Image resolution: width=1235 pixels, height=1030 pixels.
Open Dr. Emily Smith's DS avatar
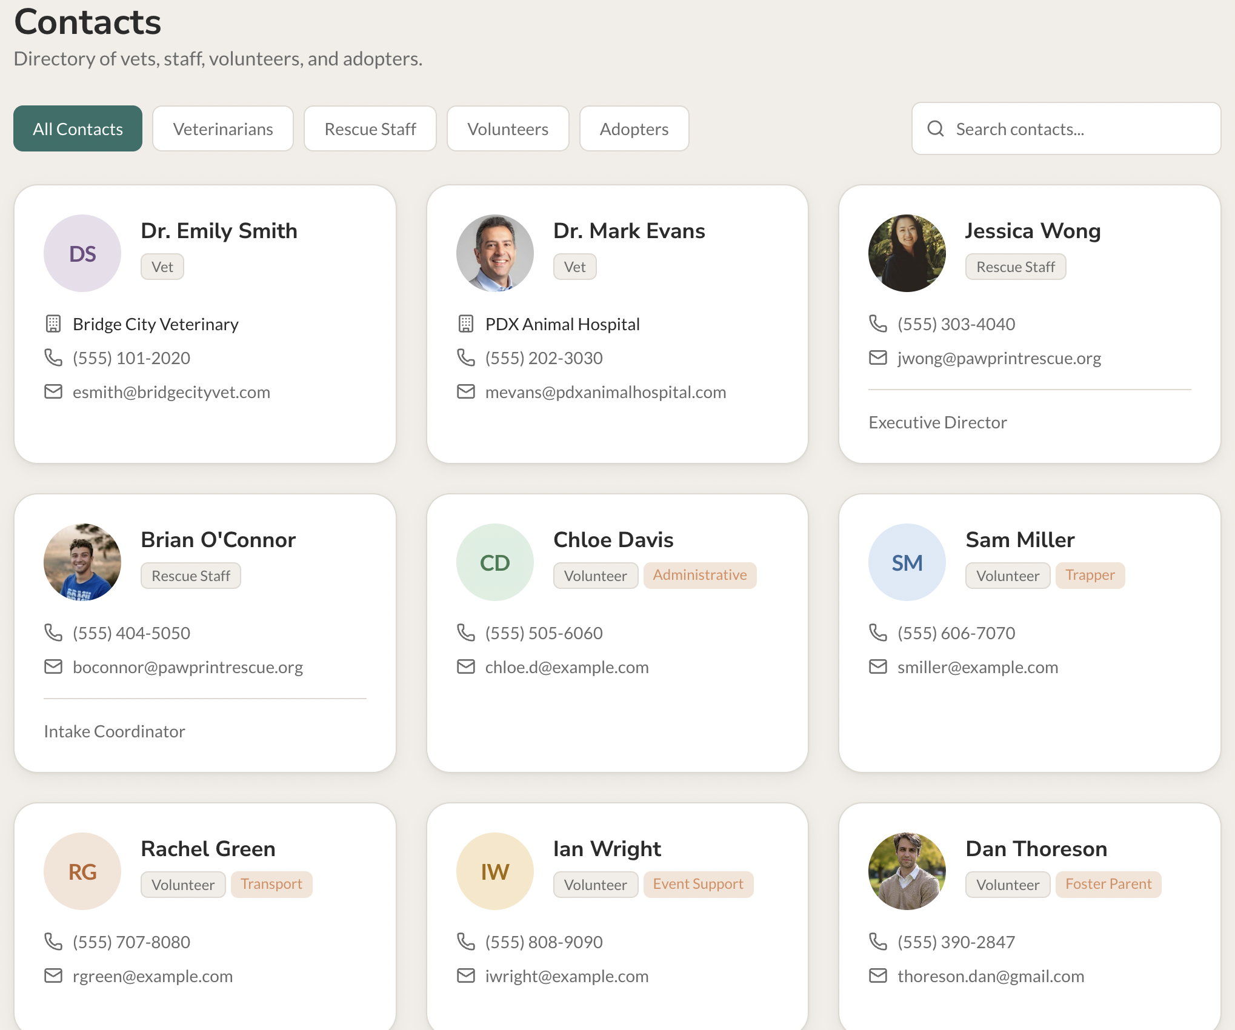(82, 253)
